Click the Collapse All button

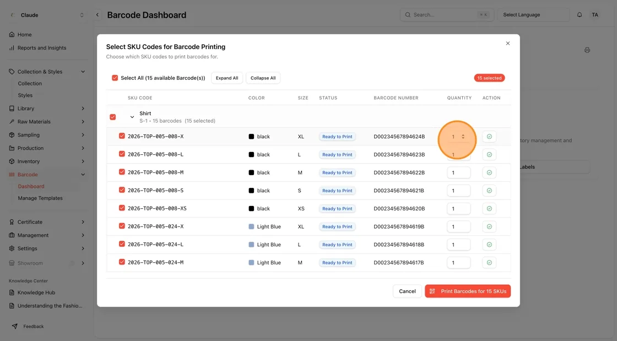click(263, 78)
